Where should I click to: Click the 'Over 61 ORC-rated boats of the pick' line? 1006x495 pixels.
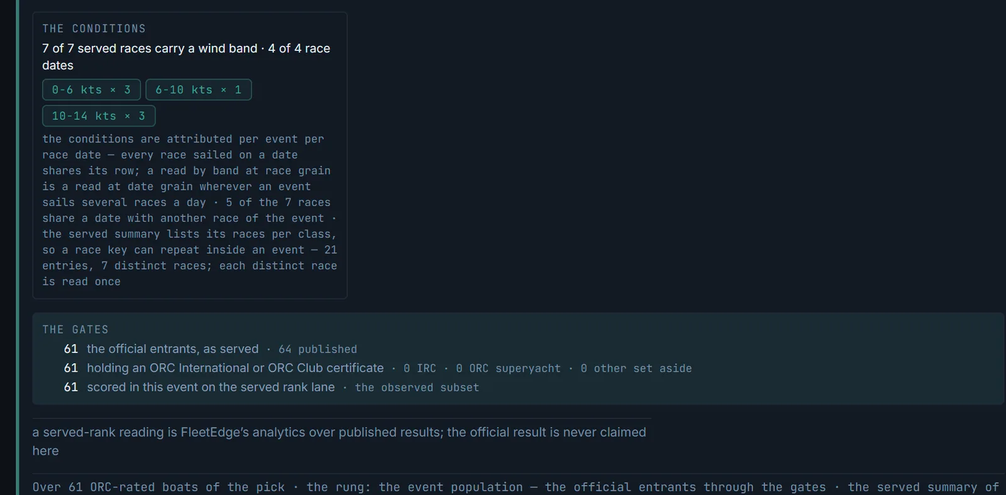(516, 487)
